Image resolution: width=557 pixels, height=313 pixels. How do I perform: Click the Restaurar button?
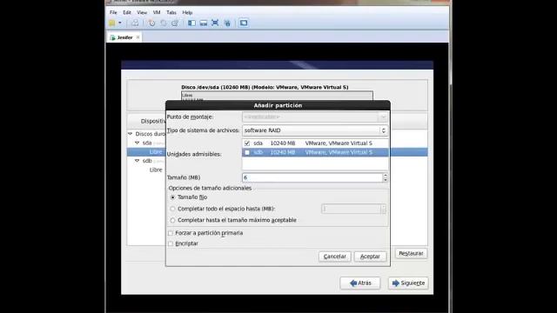(411, 253)
